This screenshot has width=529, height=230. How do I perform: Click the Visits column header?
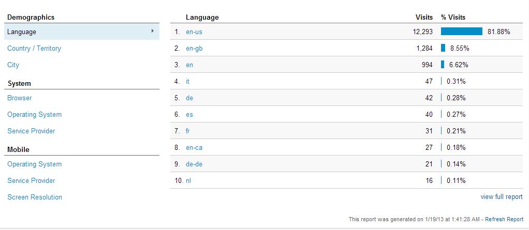pos(424,18)
